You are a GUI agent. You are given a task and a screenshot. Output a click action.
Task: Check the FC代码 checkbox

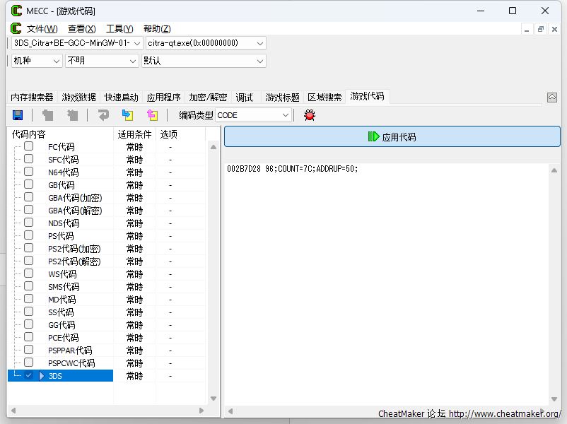tap(29, 146)
